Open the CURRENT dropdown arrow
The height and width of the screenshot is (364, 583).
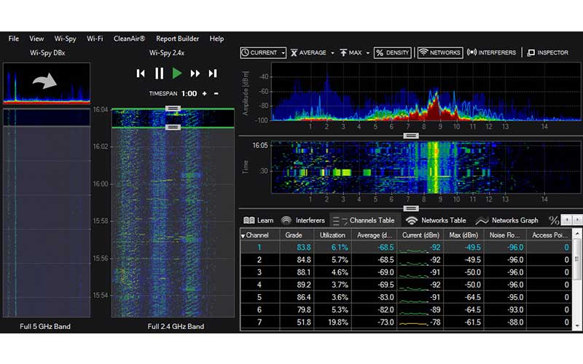283,53
